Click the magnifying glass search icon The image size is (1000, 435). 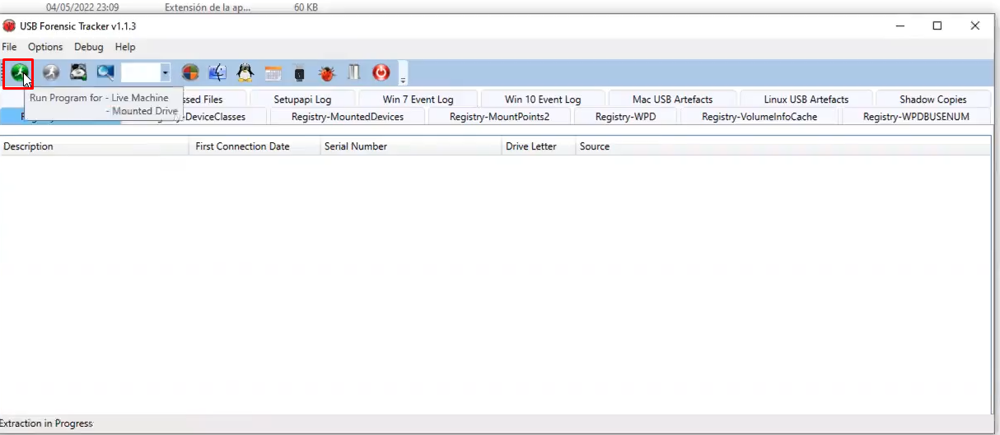(105, 73)
